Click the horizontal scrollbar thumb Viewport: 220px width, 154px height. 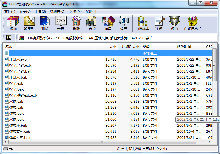[102, 142]
